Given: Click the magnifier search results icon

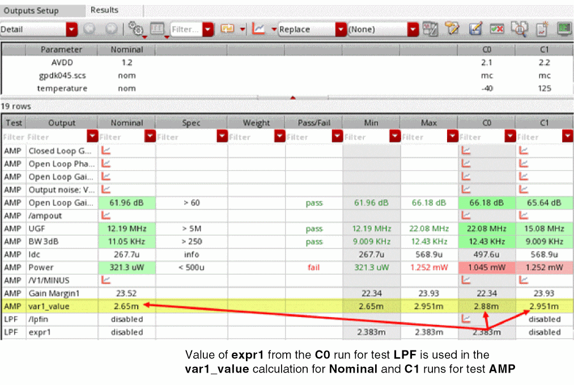Looking at the screenshot, I should point(518,28).
